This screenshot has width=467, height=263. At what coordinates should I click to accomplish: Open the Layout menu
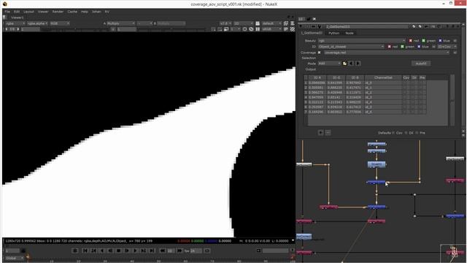(28, 12)
